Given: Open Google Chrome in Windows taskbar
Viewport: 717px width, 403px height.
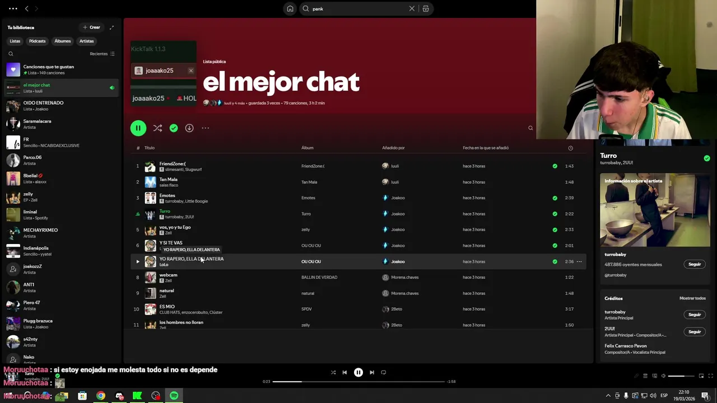Looking at the screenshot, I should pos(100,396).
